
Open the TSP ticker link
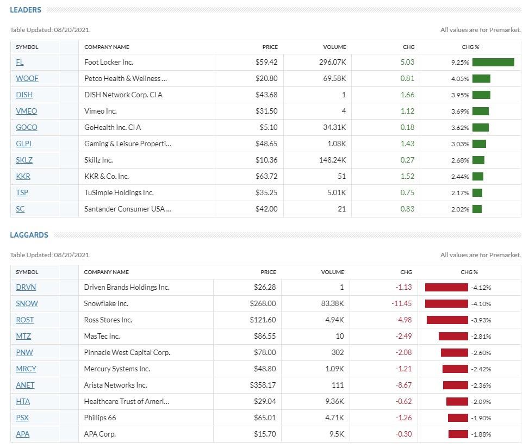22,192
